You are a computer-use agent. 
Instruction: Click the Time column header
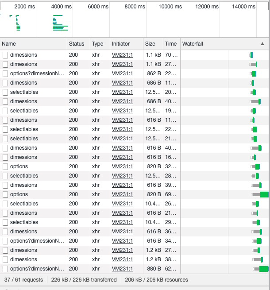[x=170, y=44]
